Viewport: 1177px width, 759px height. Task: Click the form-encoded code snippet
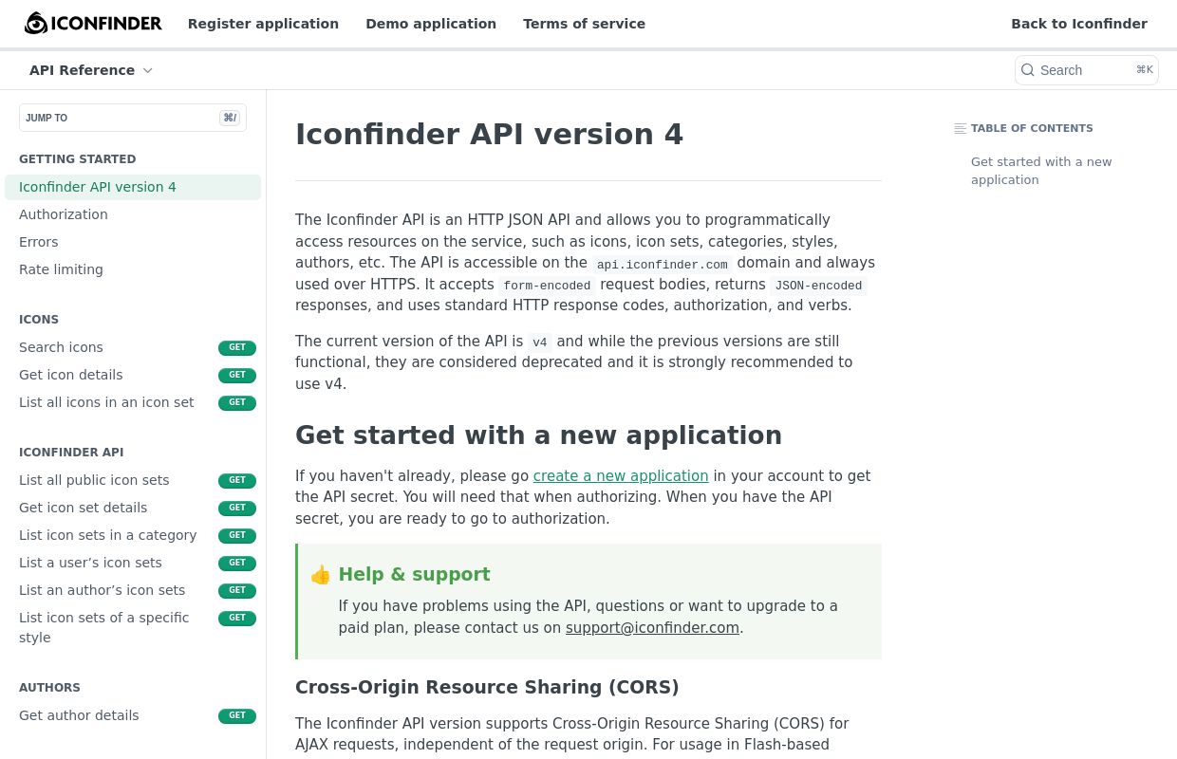click(547, 286)
